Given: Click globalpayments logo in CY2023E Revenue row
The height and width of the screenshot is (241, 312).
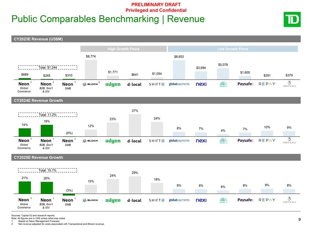Looking at the screenshot, I should (179, 84).
